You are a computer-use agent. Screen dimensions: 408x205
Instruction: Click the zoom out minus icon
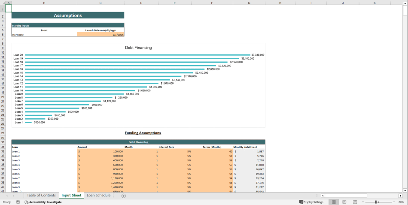(x=363, y=202)
